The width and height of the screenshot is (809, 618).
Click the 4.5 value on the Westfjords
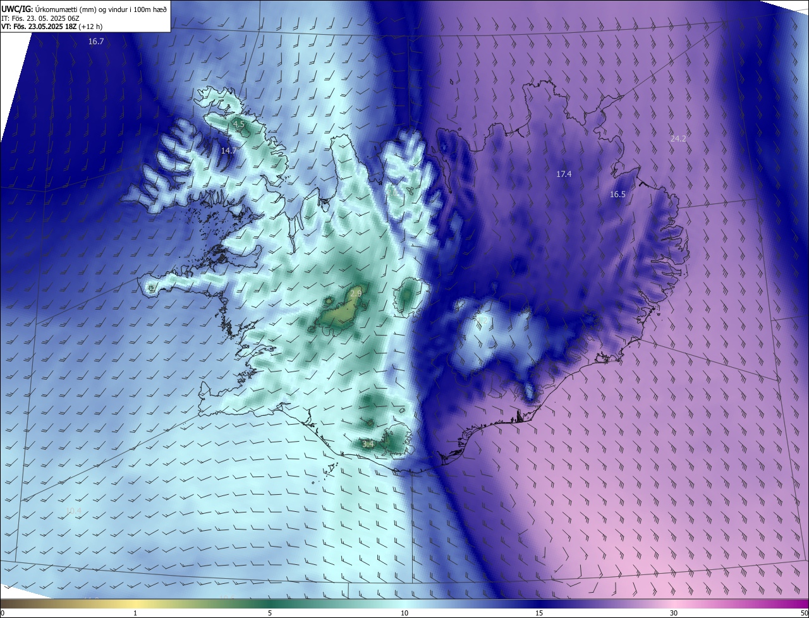pyautogui.click(x=239, y=125)
